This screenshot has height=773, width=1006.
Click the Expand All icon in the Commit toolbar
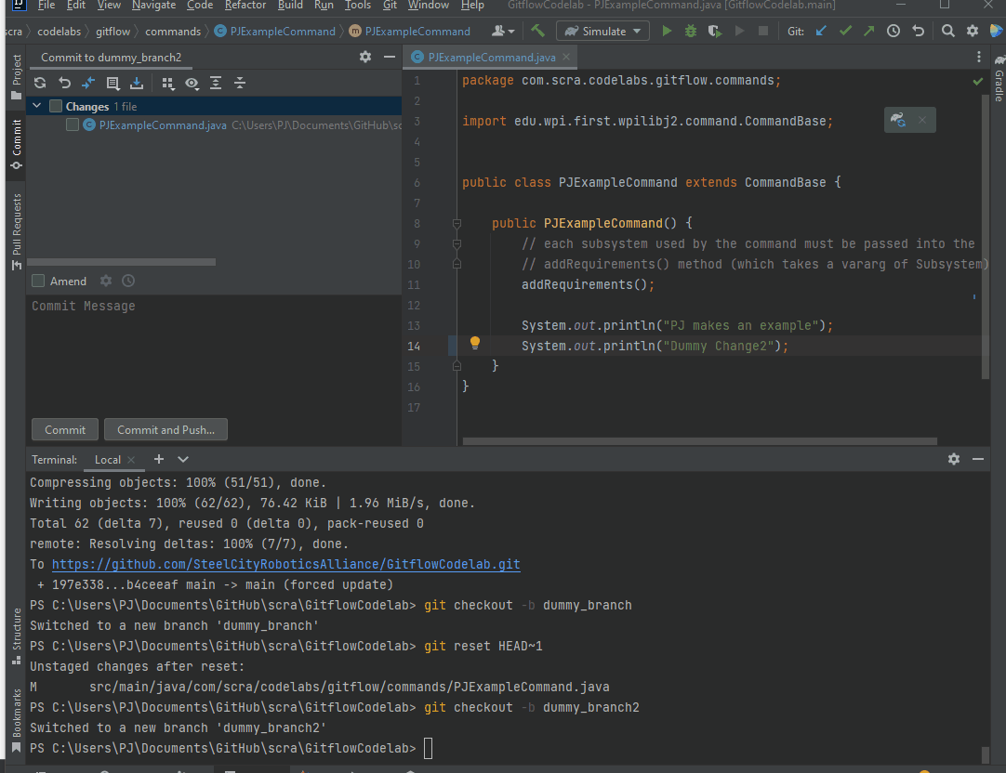tap(216, 83)
